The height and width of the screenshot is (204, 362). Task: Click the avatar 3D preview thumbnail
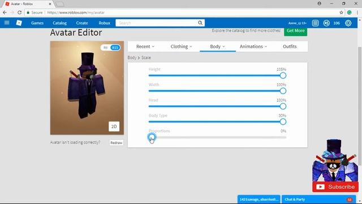tap(87, 88)
